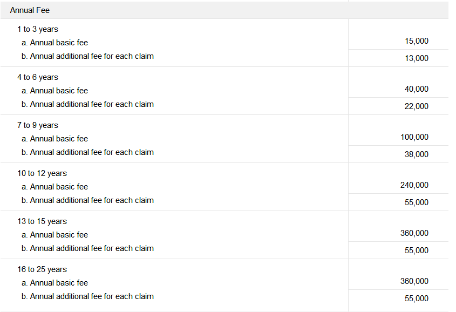This screenshot has height=312, width=456.
Task: Select the '4 to 6 years' row heading
Action: click(37, 77)
